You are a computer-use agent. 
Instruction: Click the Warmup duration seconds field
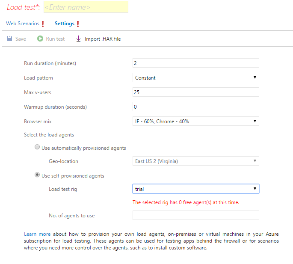(x=196, y=107)
